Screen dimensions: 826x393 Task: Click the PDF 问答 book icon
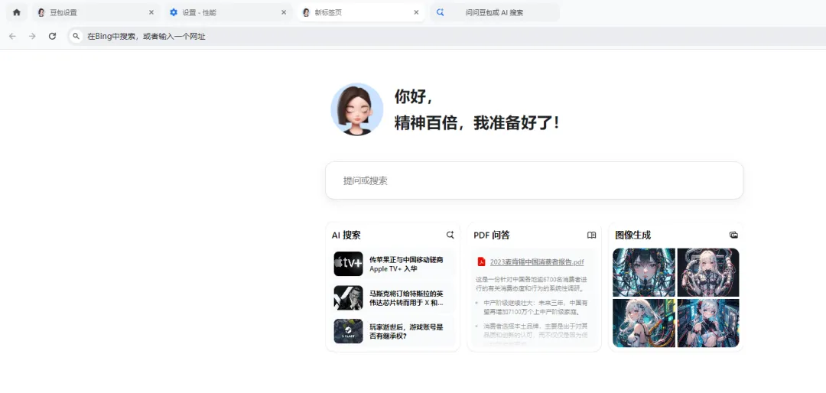coord(591,235)
